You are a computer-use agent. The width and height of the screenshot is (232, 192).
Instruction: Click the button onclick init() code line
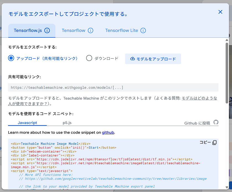tap(63, 148)
